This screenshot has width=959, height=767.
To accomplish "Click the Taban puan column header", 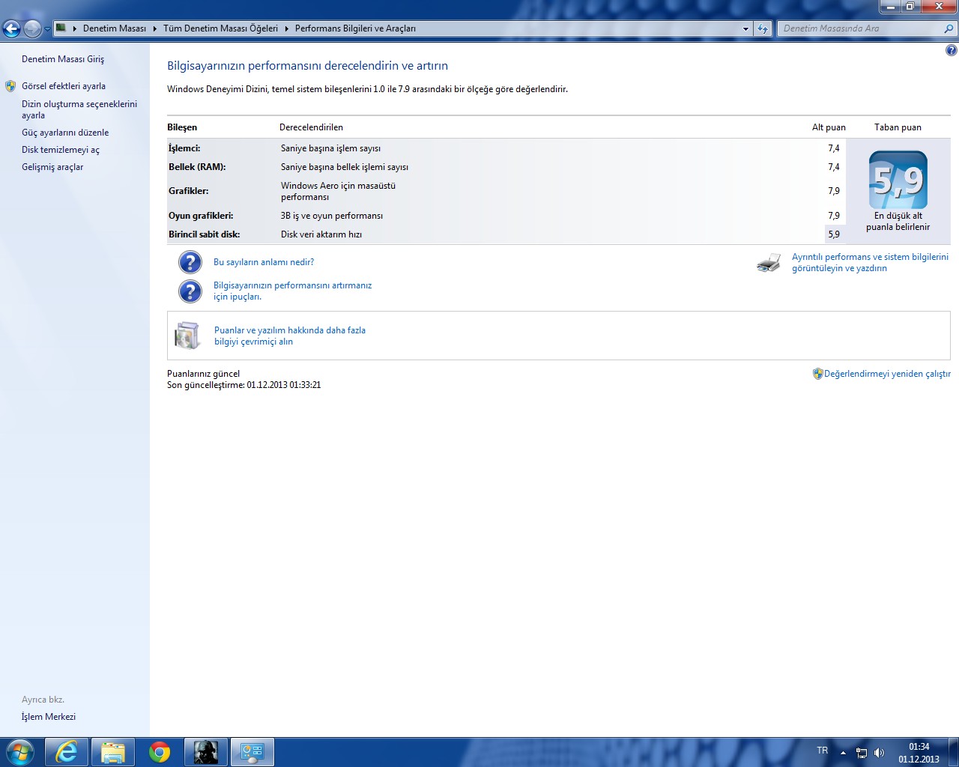I will [898, 127].
